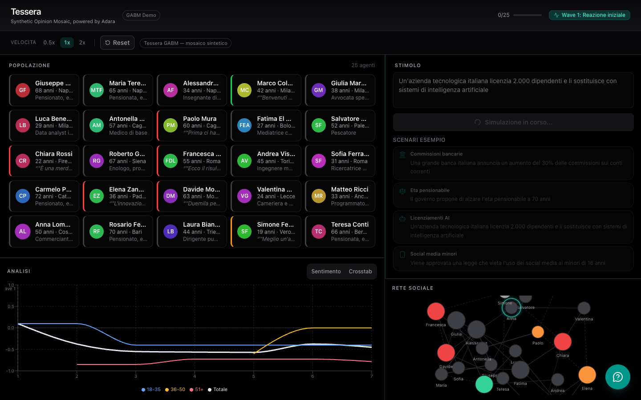Open the help chat bubble button
This screenshot has height=400, width=641.
[x=618, y=377]
